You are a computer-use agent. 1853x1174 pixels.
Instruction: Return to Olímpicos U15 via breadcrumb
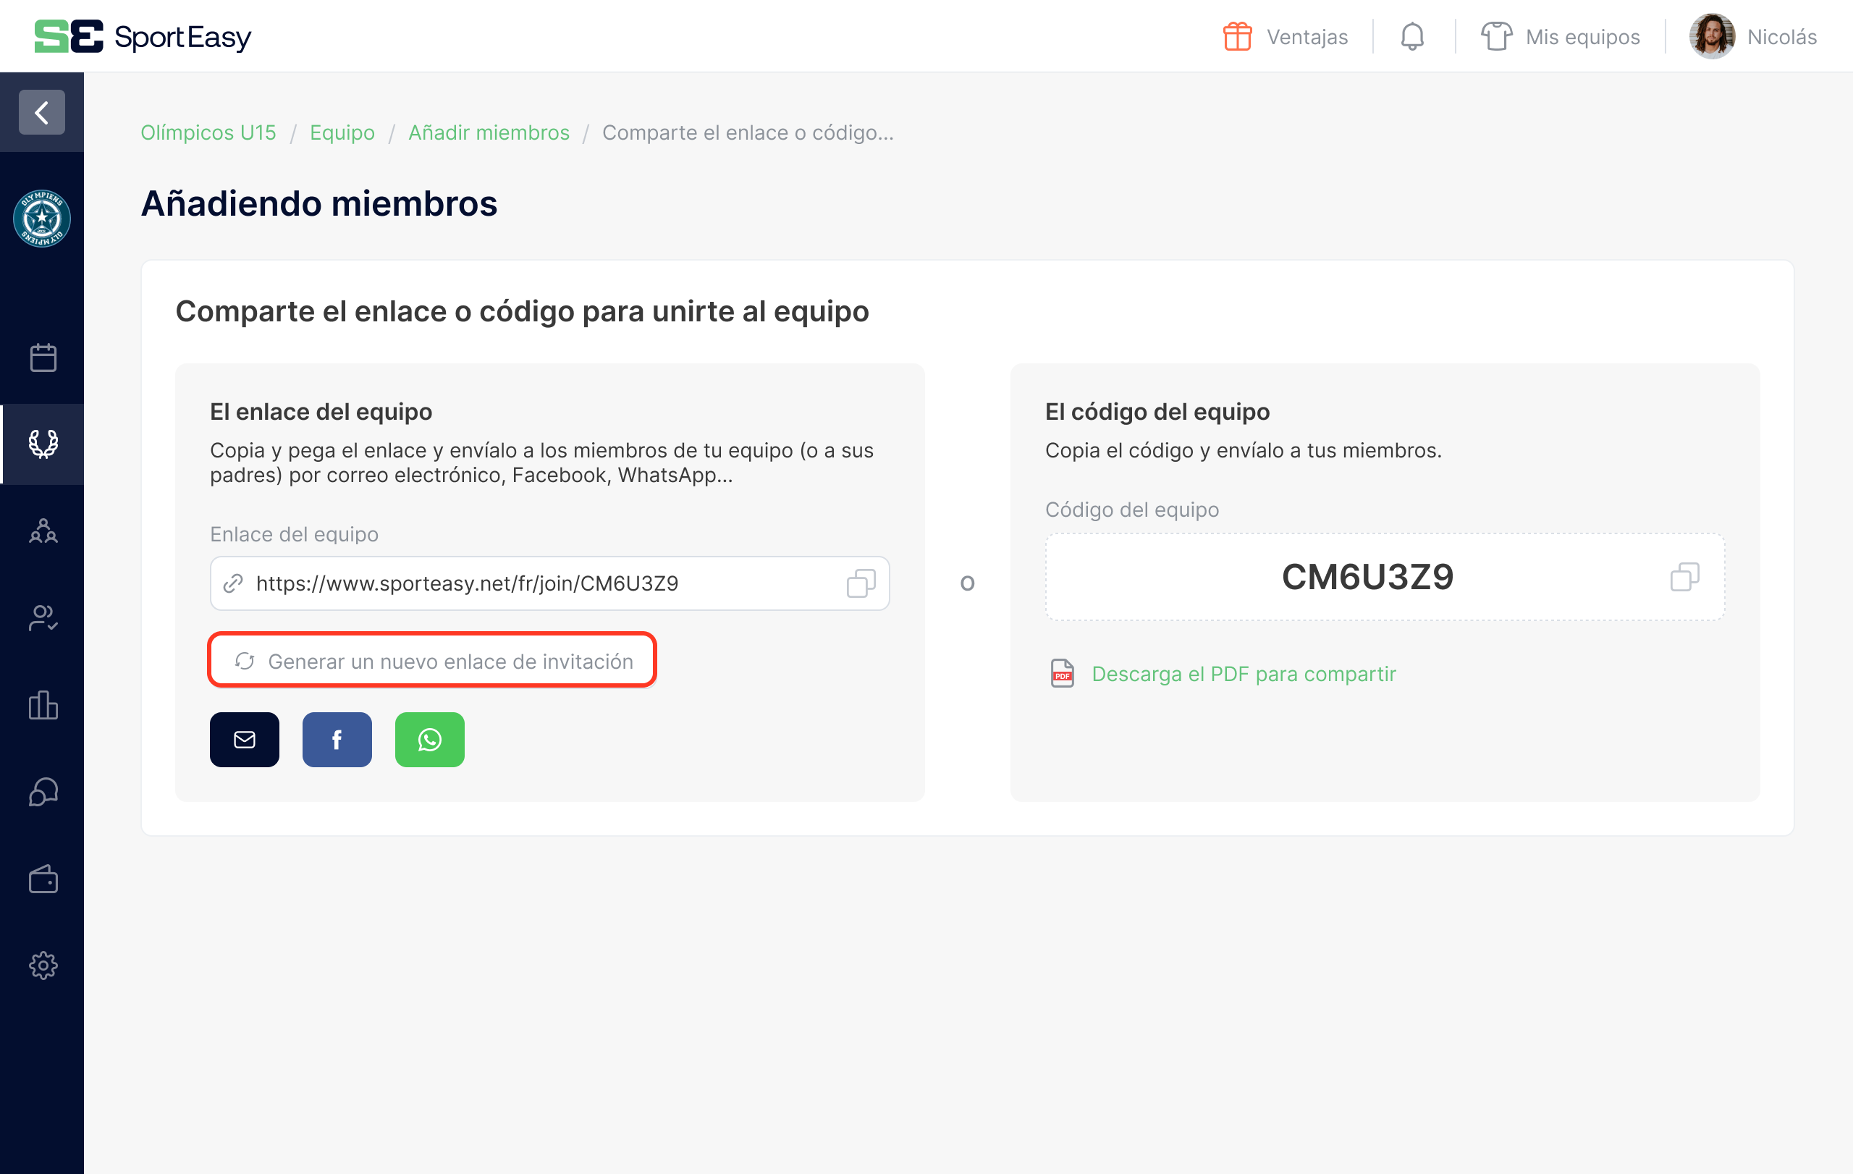(208, 132)
